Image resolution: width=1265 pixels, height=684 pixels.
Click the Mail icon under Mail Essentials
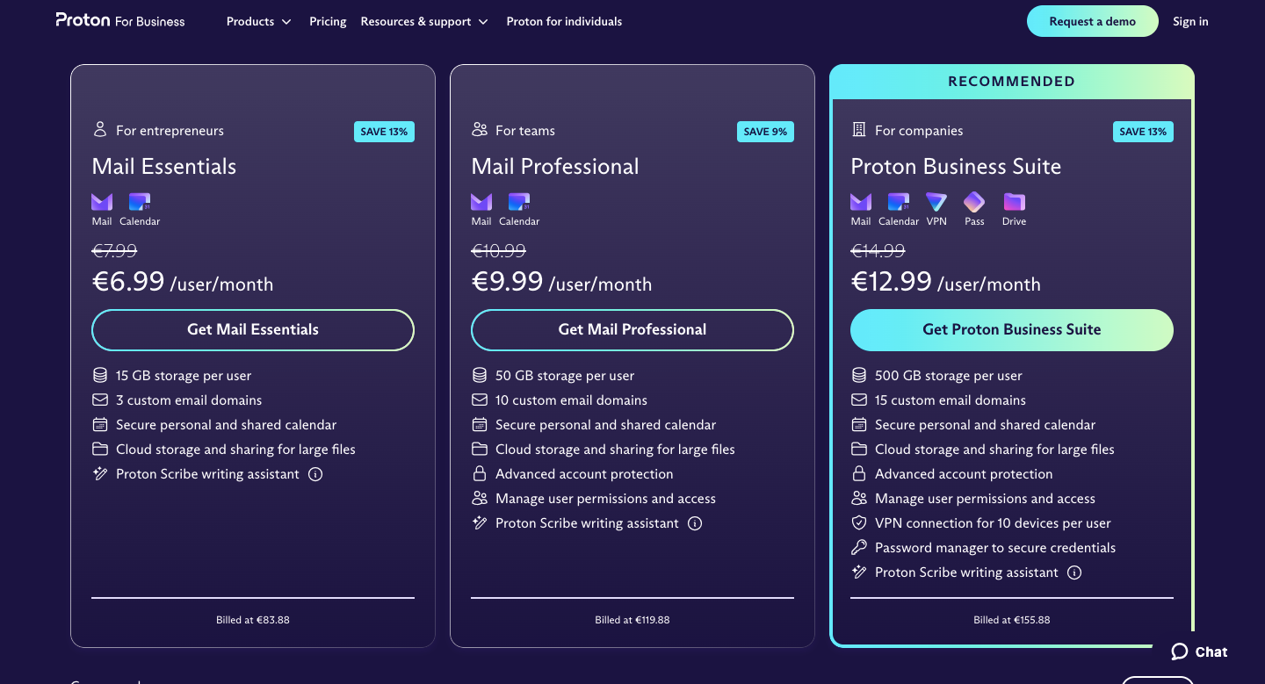coord(102,203)
